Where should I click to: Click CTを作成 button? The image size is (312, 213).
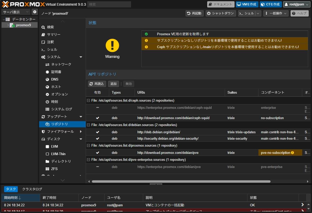(271, 4)
